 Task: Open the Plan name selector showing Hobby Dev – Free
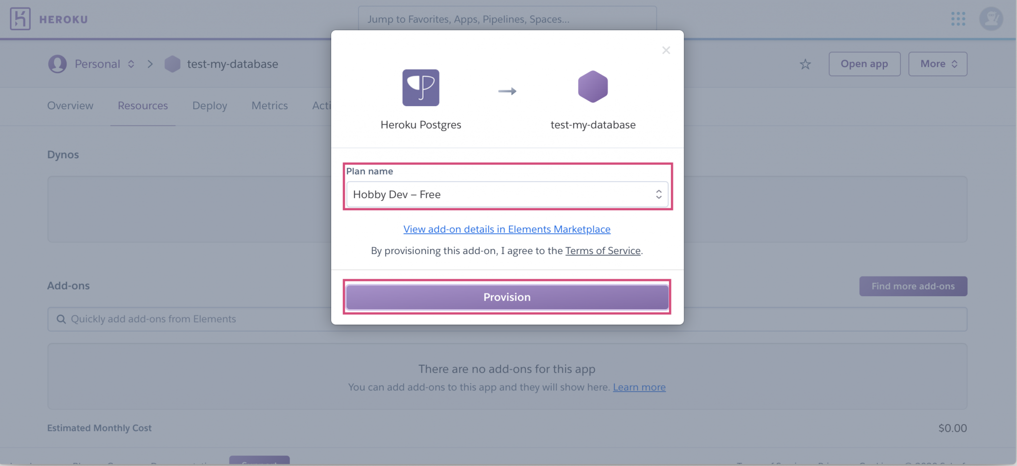tap(507, 194)
